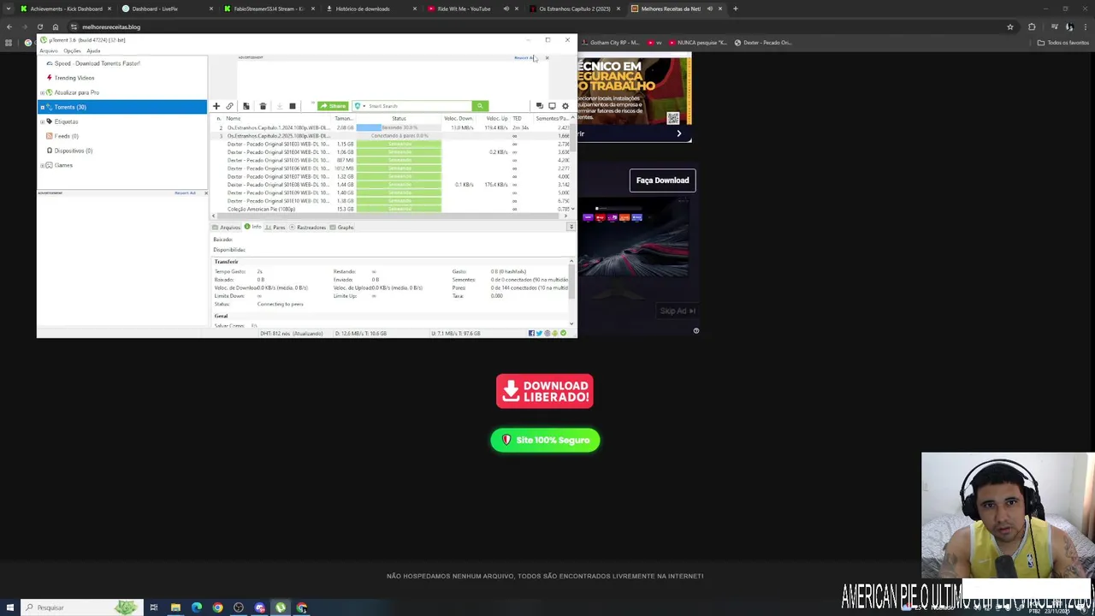This screenshot has width=1095, height=616.
Task: Switch to the Rastreadores tab
Action: (308, 228)
